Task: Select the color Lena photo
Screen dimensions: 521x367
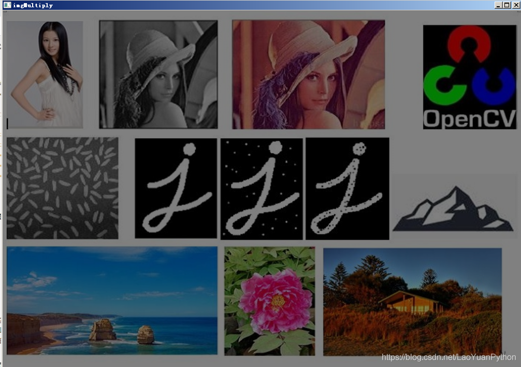Action: [x=308, y=75]
